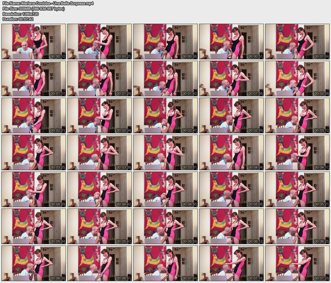Viewport: 331px width, 283px height.
Task: Choose the thumbnail timestamped 00:06:51
Action: pyautogui.click(x=100, y=263)
